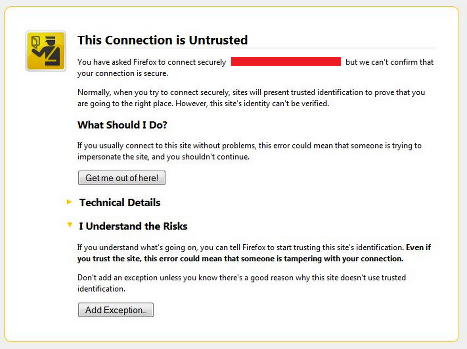Click the "If you usually connect" sentence
The image size is (467, 349).
(249, 146)
